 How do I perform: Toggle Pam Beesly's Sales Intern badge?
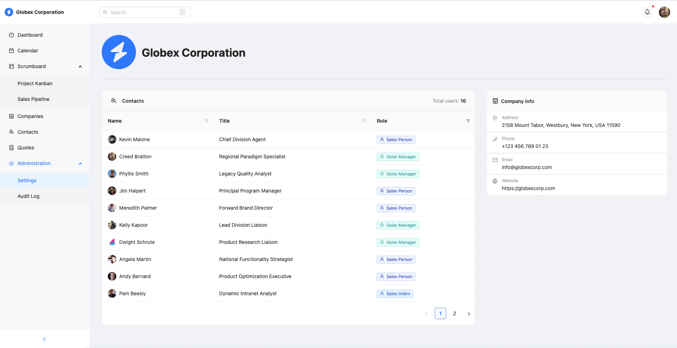click(x=395, y=293)
